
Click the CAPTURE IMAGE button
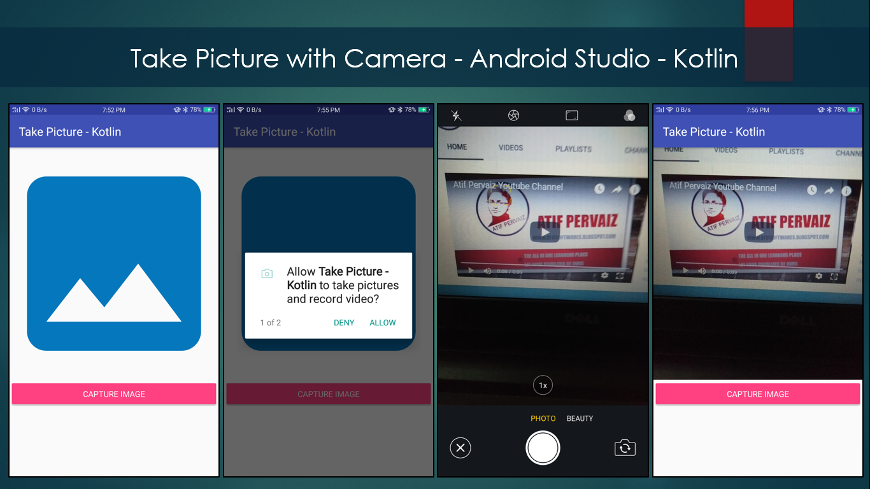113,393
